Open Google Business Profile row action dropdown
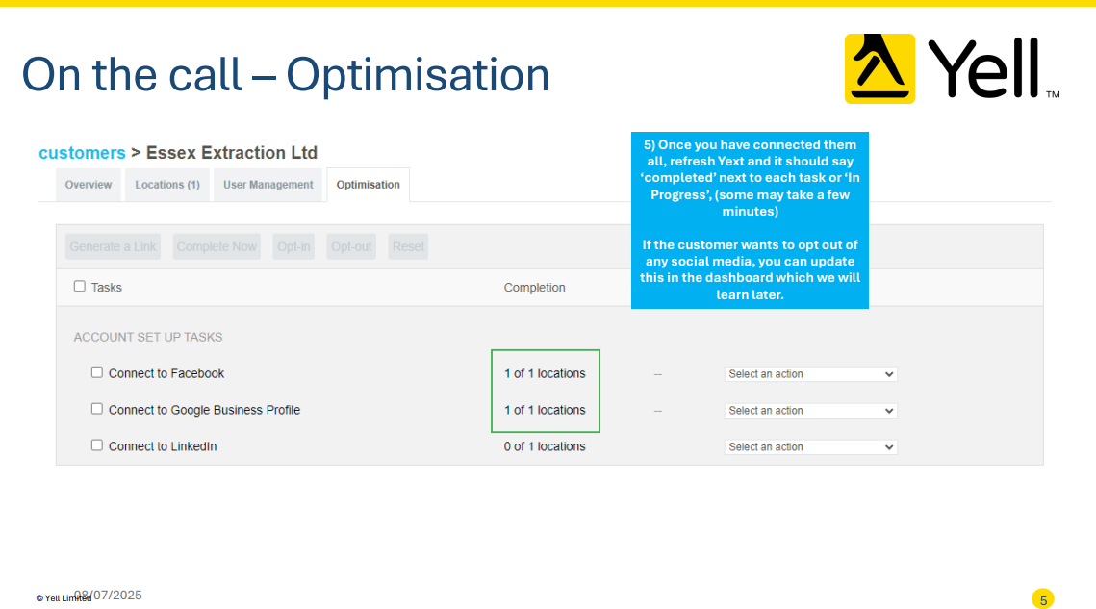The width and height of the screenshot is (1096, 609). [x=811, y=411]
